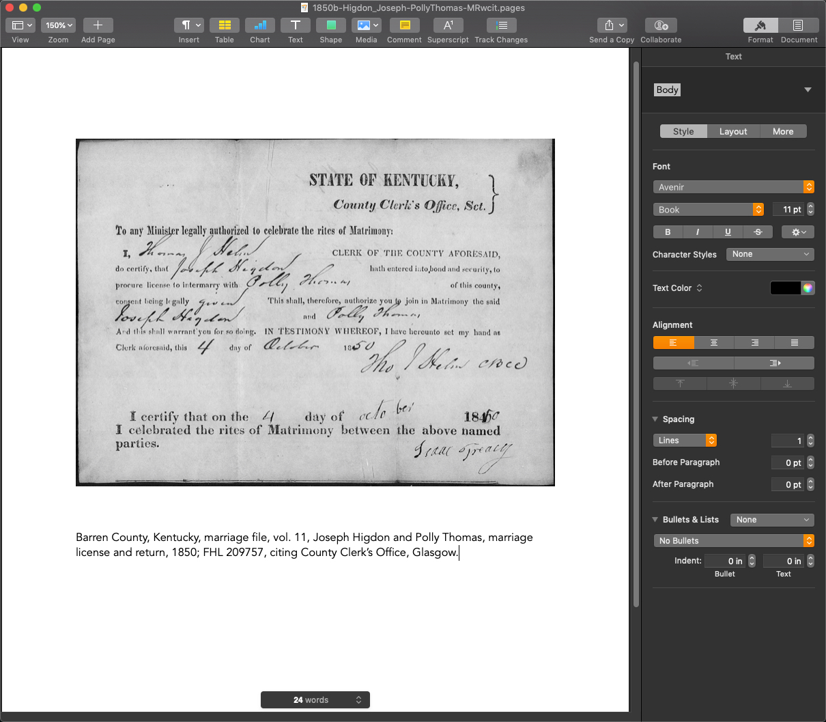Viewport: 826px width, 722px height.
Task: Open the Text Color swatch
Action: tap(785, 288)
